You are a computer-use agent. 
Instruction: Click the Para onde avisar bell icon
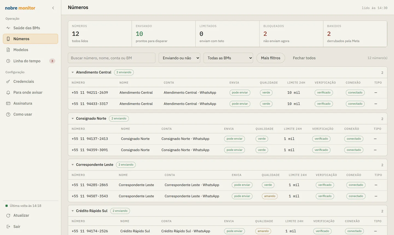coord(8,92)
